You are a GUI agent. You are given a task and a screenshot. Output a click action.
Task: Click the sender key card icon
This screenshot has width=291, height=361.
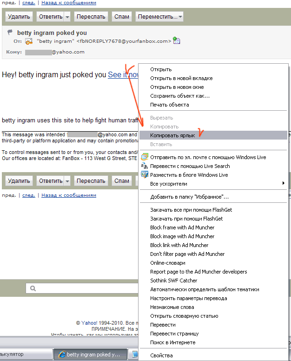[x=29, y=41]
